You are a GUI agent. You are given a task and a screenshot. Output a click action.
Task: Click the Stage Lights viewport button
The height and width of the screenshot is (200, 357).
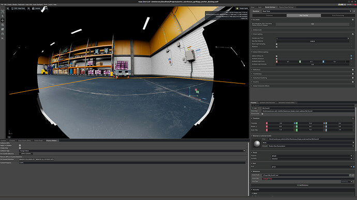[x=242, y=8]
